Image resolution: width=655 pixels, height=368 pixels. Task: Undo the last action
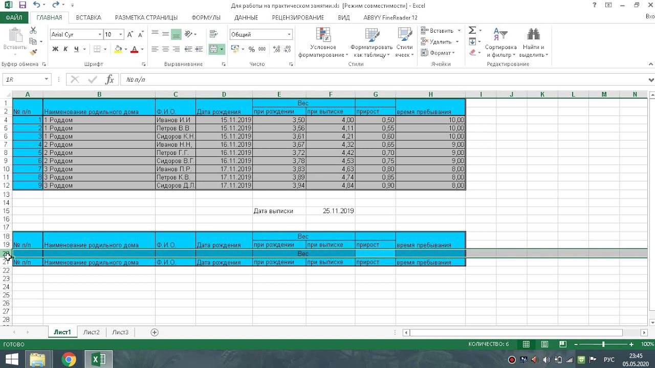tap(36, 5)
